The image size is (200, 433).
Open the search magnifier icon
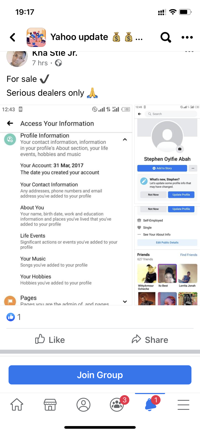[x=166, y=37]
